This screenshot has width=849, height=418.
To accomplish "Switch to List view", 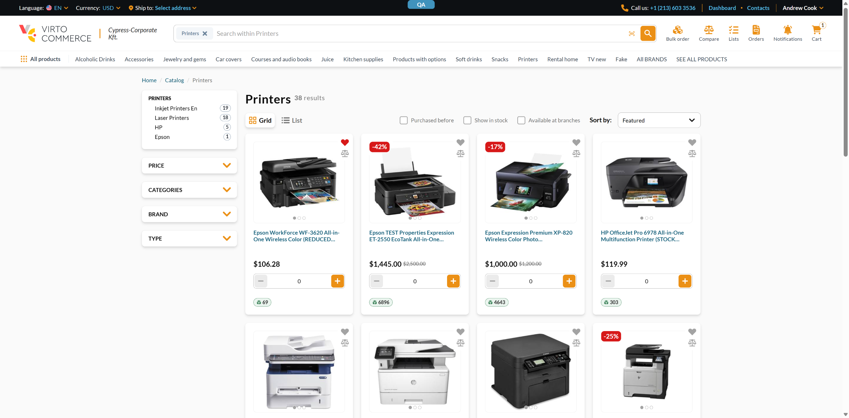I will click(292, 120).
